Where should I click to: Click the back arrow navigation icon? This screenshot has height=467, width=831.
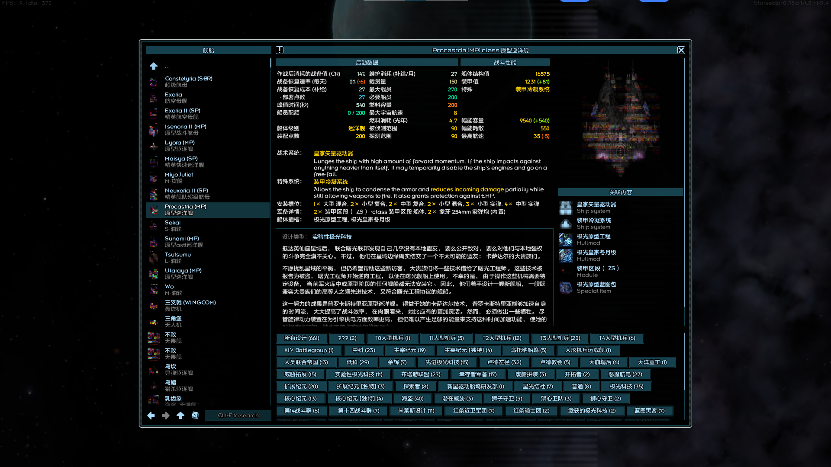[x=151, y=416]
